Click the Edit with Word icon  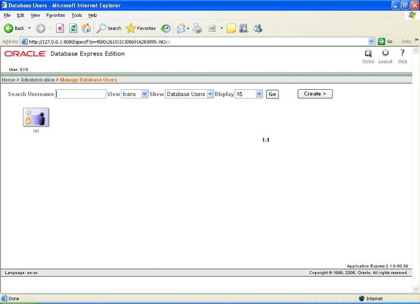click(212, 28)
